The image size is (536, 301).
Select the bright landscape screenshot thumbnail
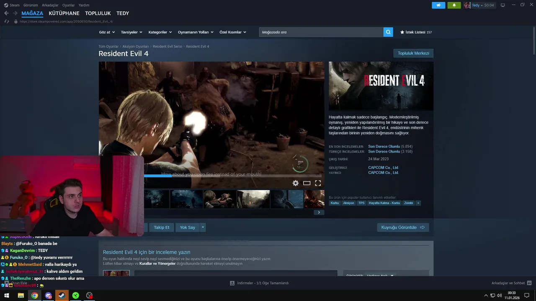tap(253, 199)
